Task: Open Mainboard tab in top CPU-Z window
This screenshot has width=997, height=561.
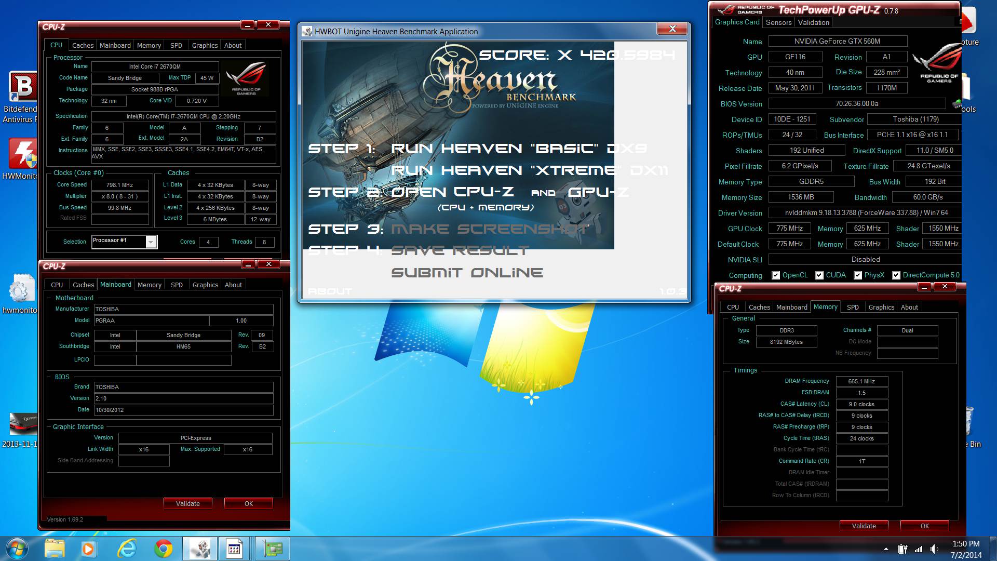Action: click(x=115, y=46)
